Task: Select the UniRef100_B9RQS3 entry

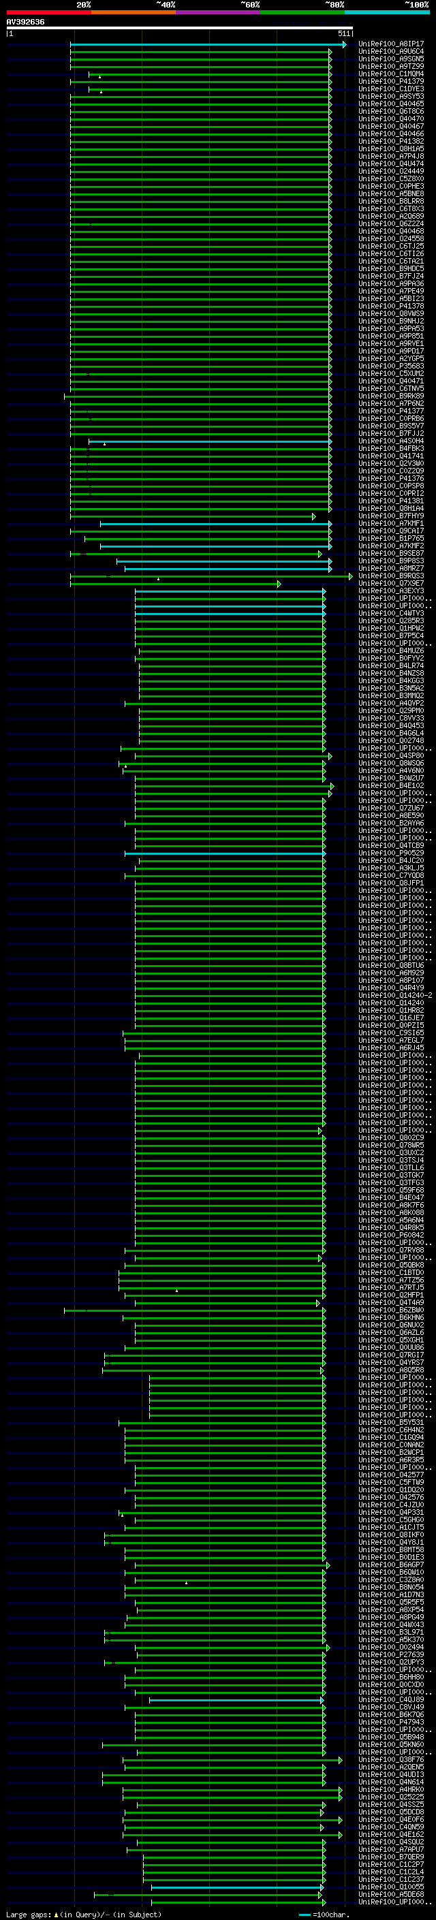Action: (x=390, y=576)
